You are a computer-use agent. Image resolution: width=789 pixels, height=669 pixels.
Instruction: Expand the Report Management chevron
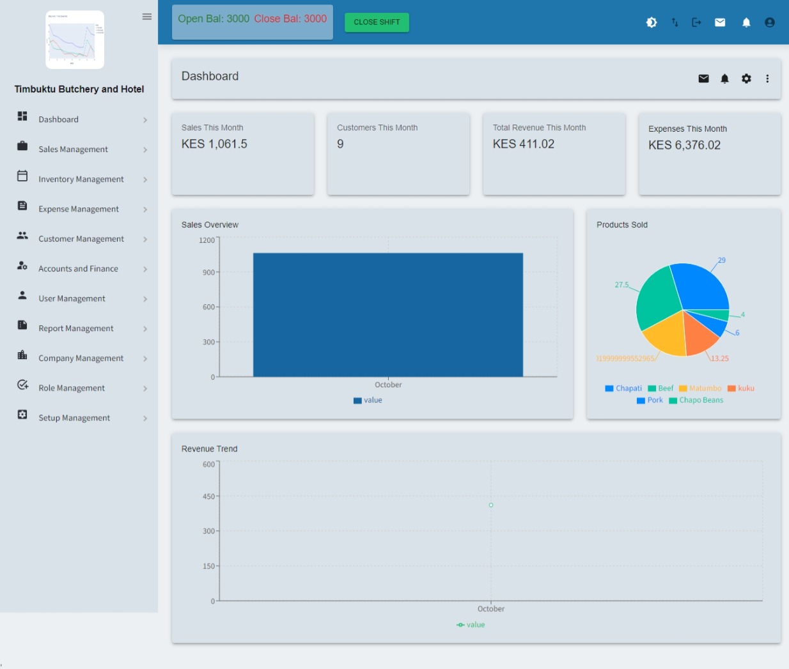pyautogui.click(x=145, y=329)
